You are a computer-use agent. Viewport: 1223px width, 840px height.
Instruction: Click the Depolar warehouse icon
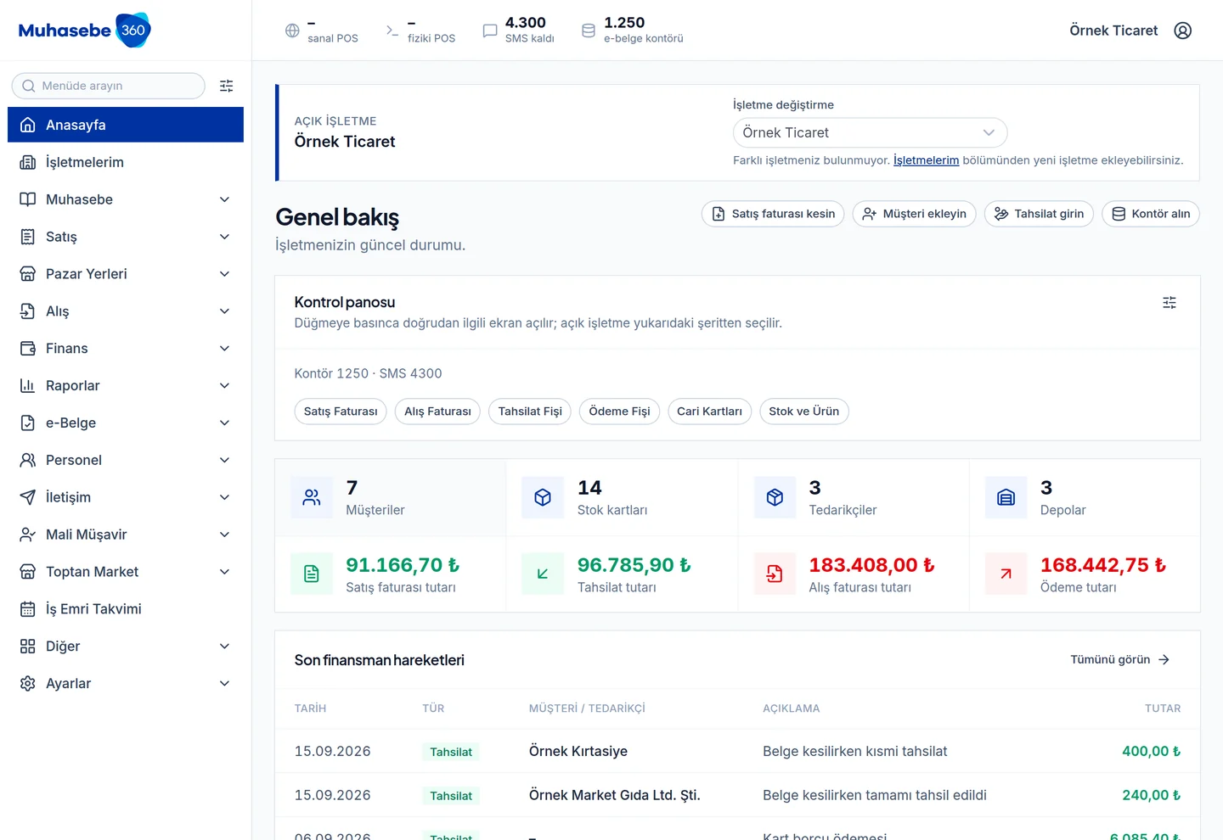click(1006, 498)
